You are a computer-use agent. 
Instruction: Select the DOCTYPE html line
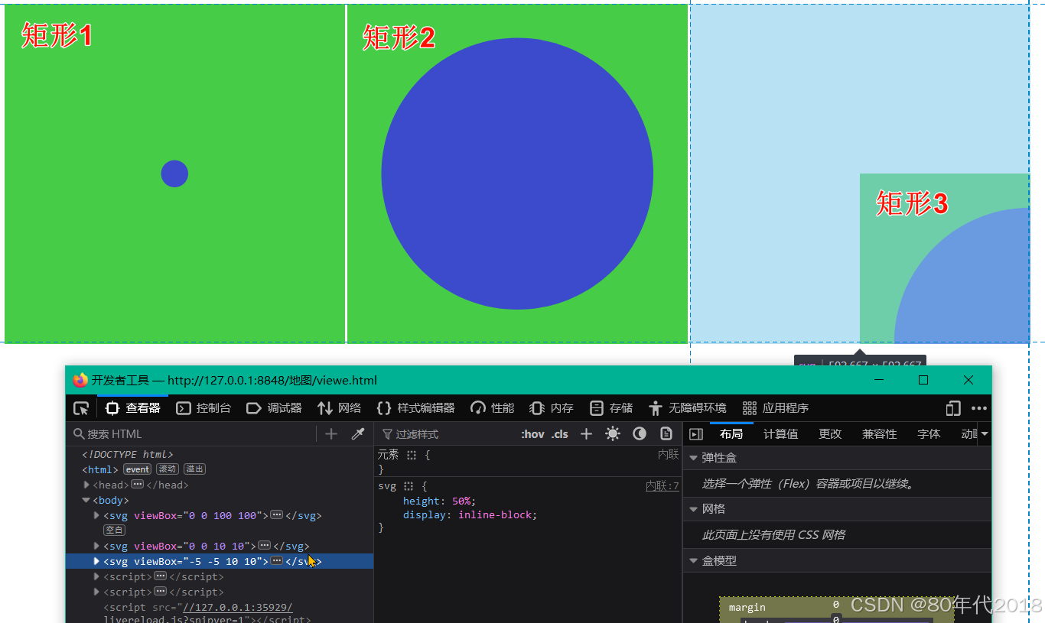click(128, 454)
